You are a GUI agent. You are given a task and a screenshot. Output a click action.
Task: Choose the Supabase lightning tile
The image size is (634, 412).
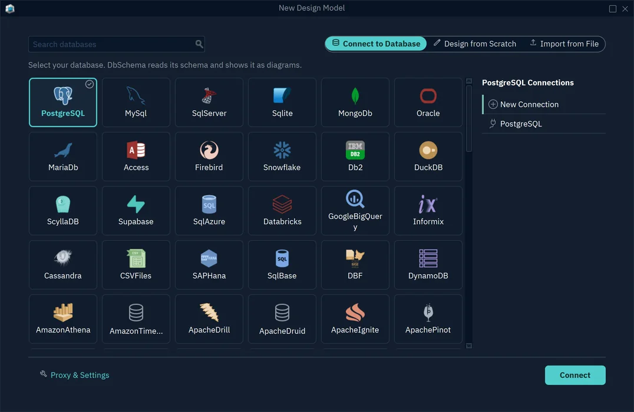[136, 211]
